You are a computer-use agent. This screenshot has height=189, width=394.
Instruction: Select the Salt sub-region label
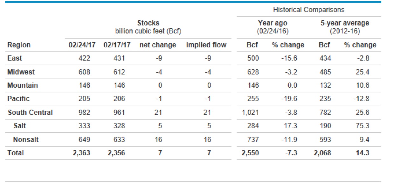tap(20, 126)
